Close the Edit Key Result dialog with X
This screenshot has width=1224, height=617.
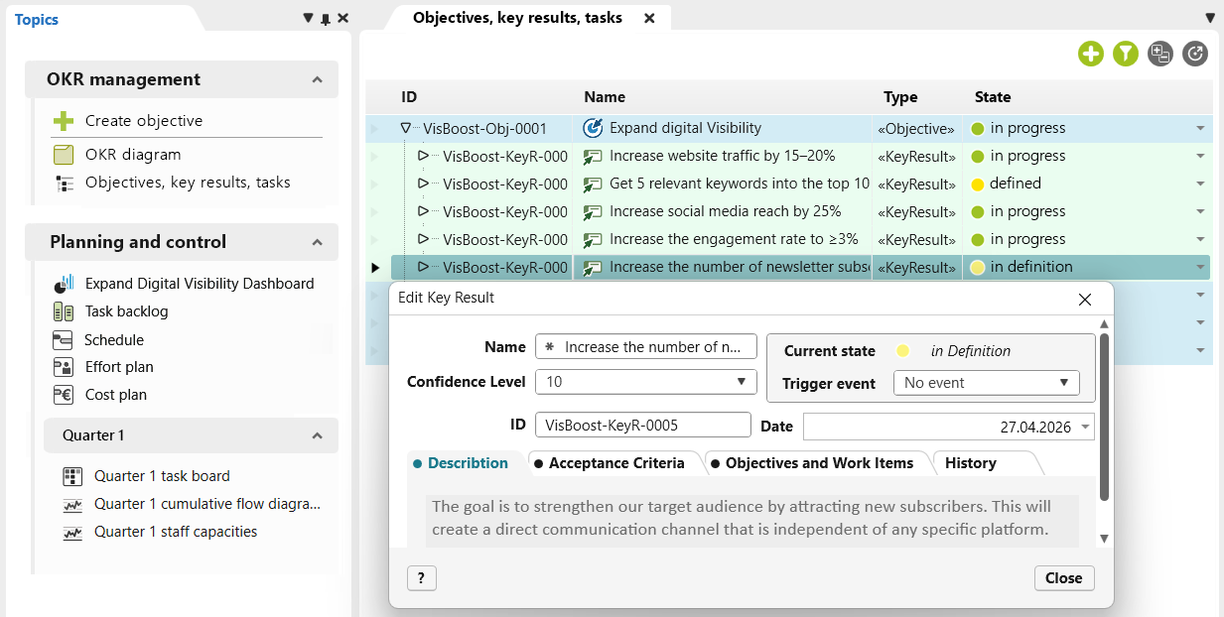pos(1085,299)
